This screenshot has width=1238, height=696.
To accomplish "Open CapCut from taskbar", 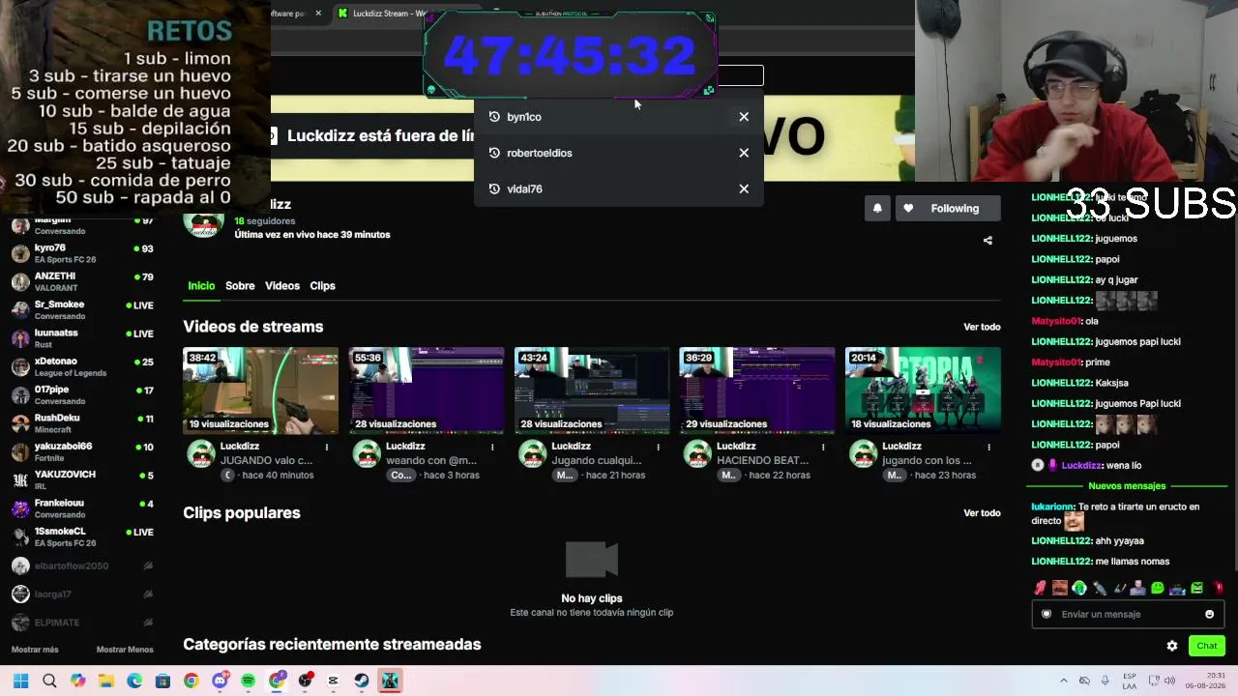I will click(333, 681).
